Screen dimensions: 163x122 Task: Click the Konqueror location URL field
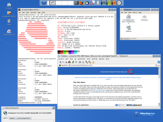[x=112, y=65]
